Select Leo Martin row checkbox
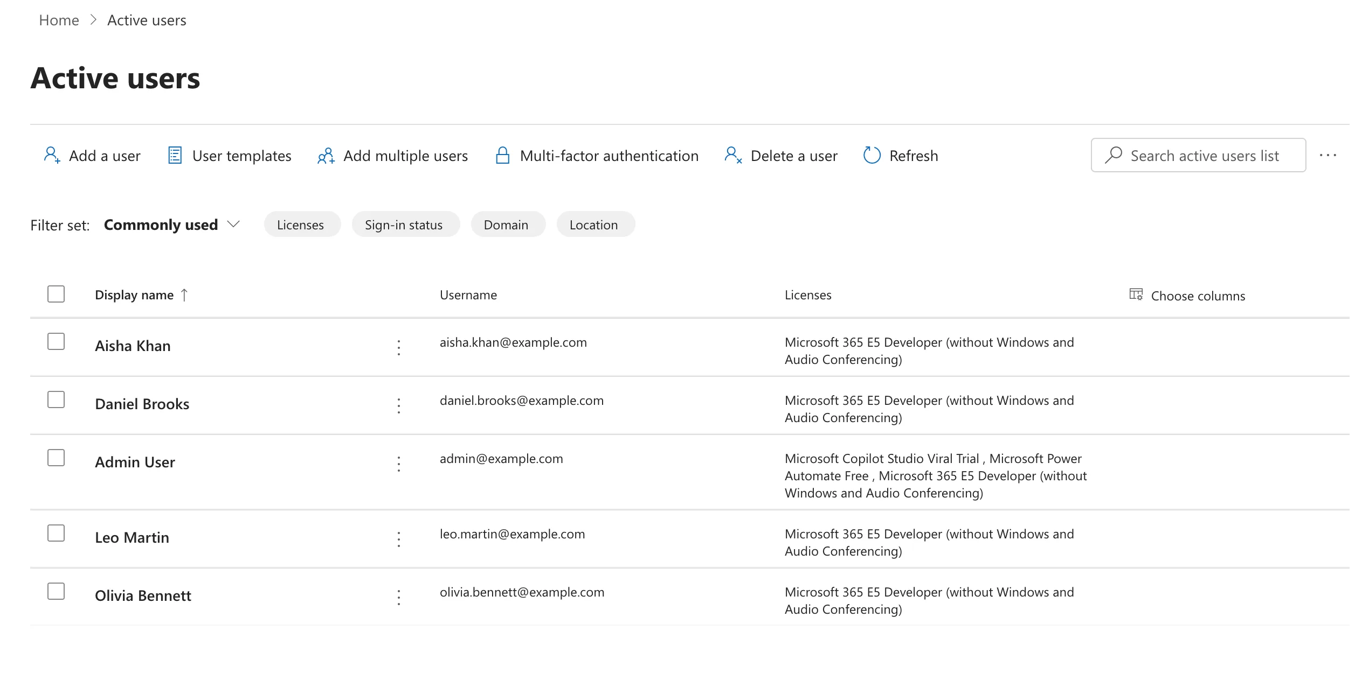1369x673 pixels. pyautogui.click(x=56, y=533)
